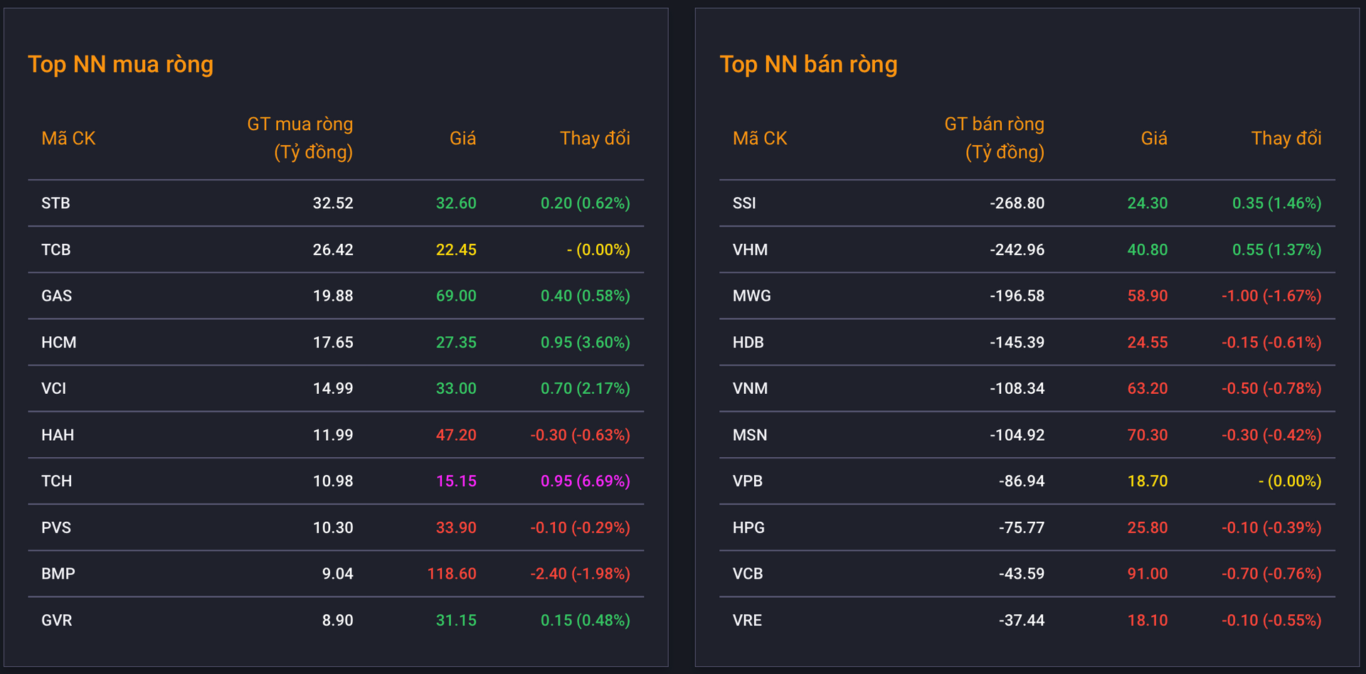The width and height of the screenshot is (1366, 674).
Task: Click VRE net sell value -37.44
Action: click(1022, 620)
